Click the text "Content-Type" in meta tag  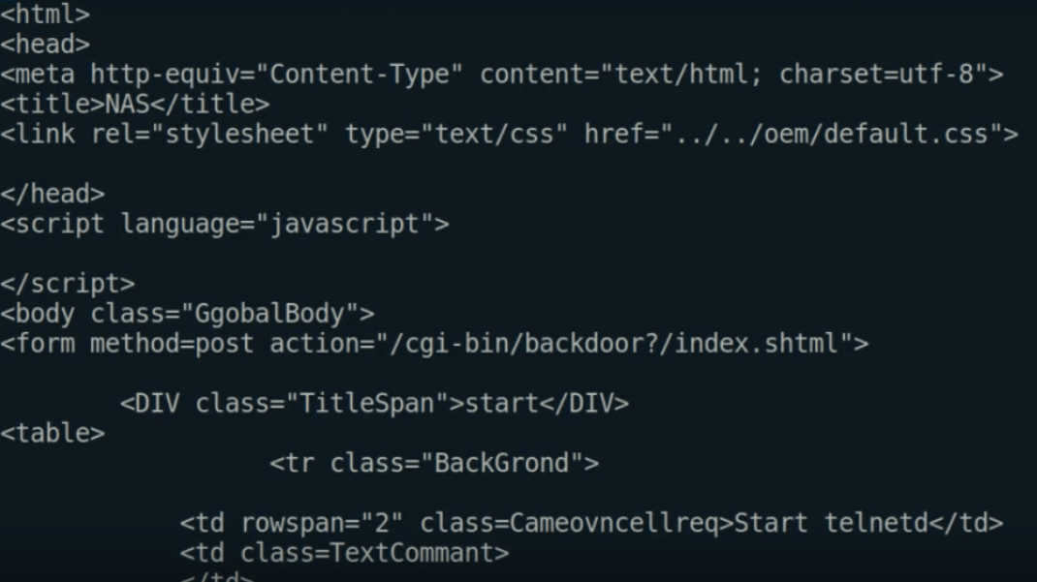[x=359, y=75]
